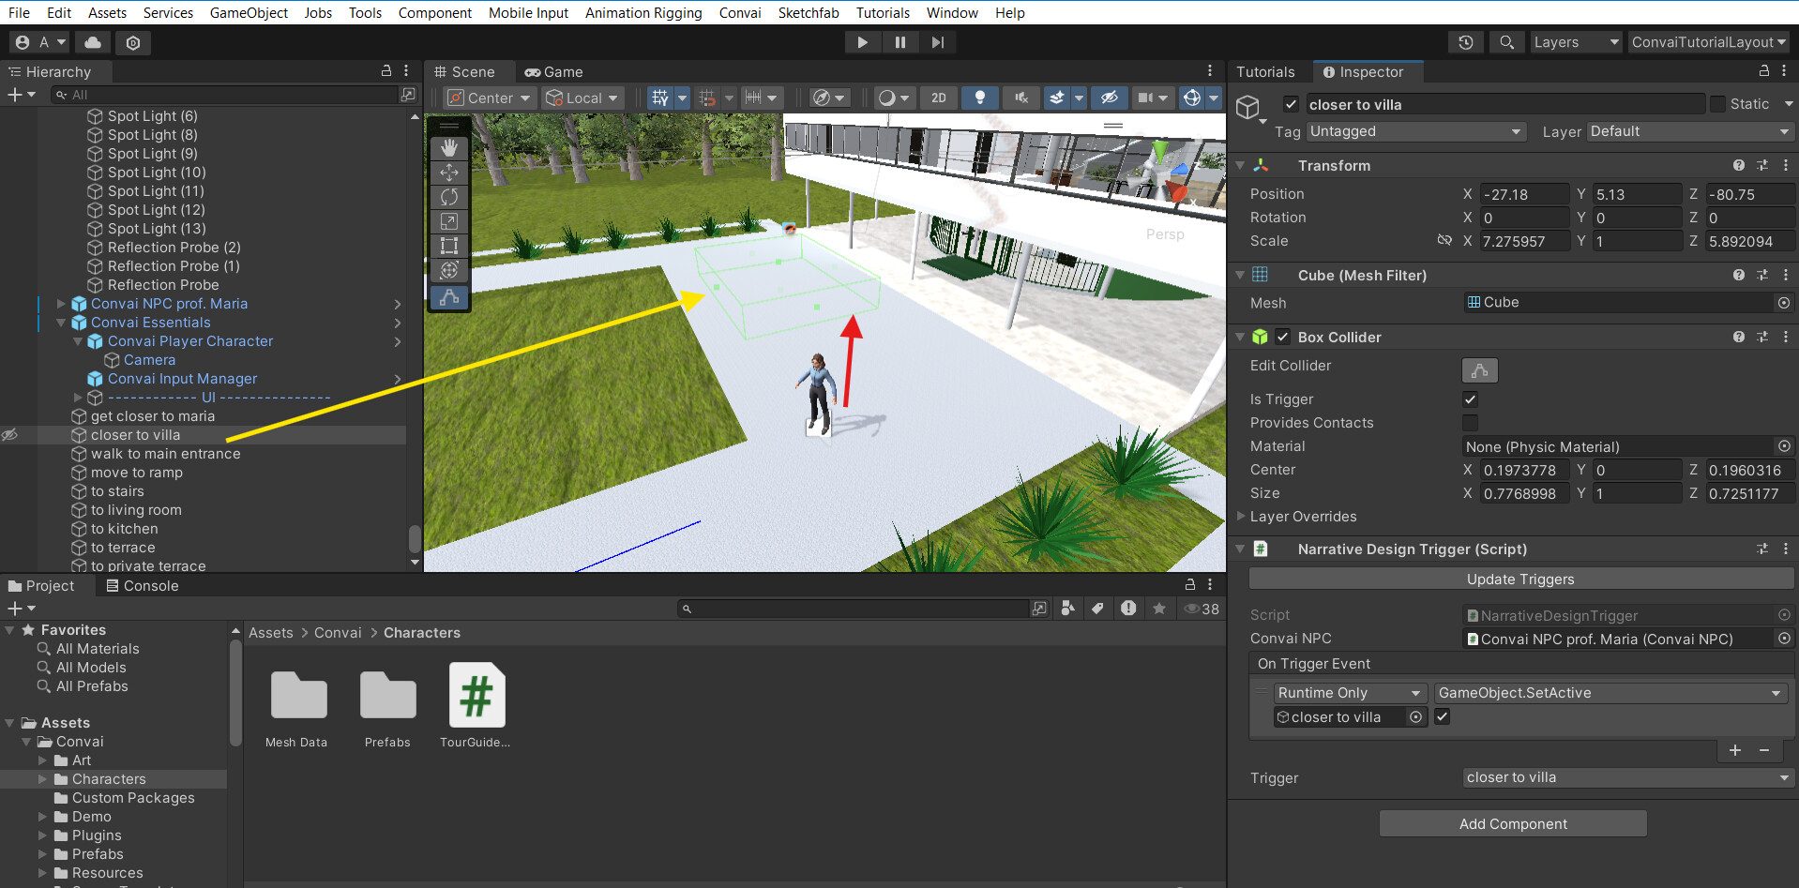
Task: Open the Mesh Data folder
Action: pos(298,706)
